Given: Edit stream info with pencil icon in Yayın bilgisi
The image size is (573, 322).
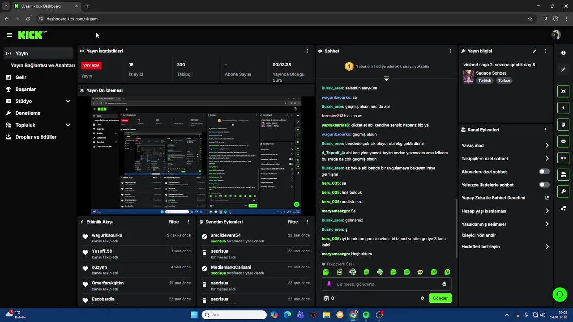Looking at the screenshot, I should (535, 51).
